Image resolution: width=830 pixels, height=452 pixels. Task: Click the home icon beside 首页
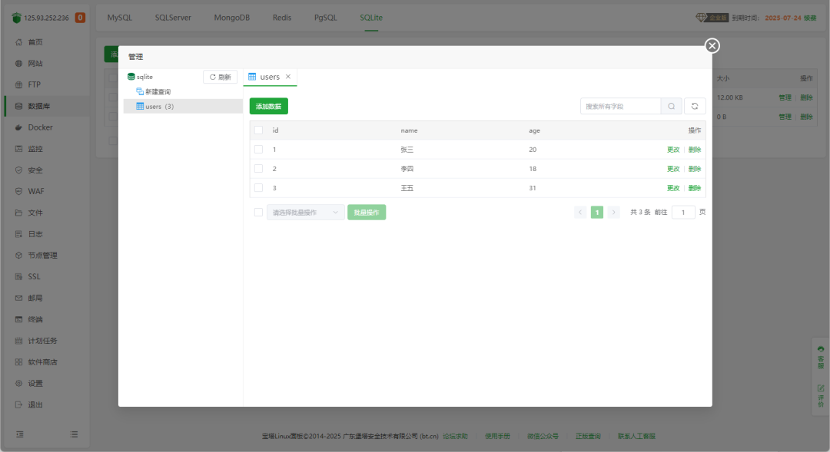[18, 42]
